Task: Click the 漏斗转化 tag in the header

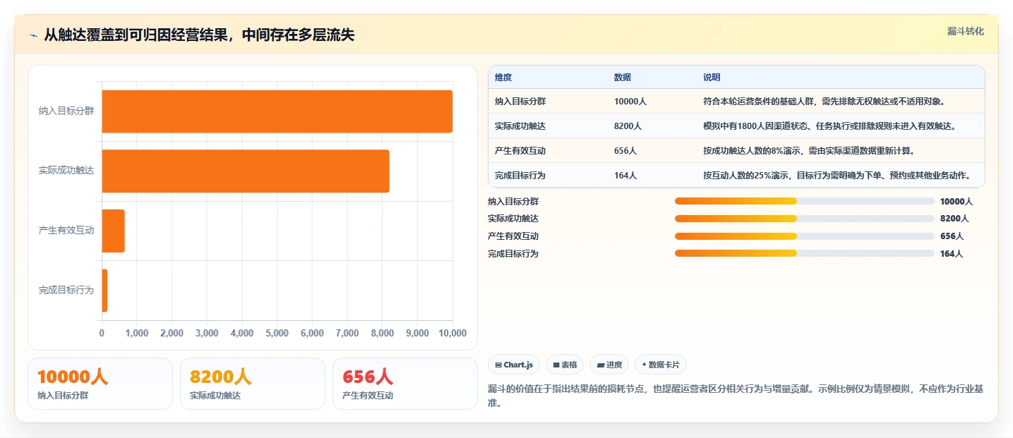Action: (965, 32)
